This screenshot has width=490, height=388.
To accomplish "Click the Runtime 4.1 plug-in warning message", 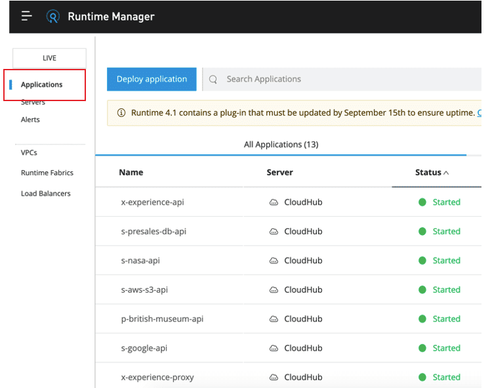I will [303, 112].
